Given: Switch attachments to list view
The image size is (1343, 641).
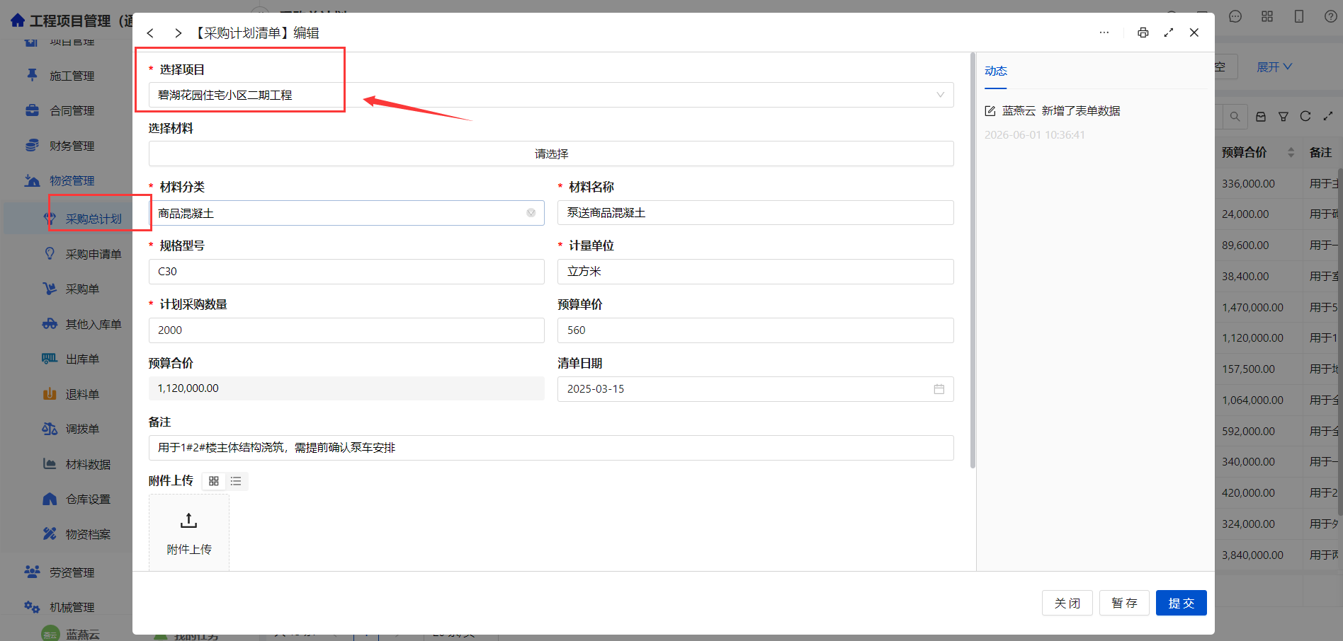Looking at the screenshot, I should 236,481.
